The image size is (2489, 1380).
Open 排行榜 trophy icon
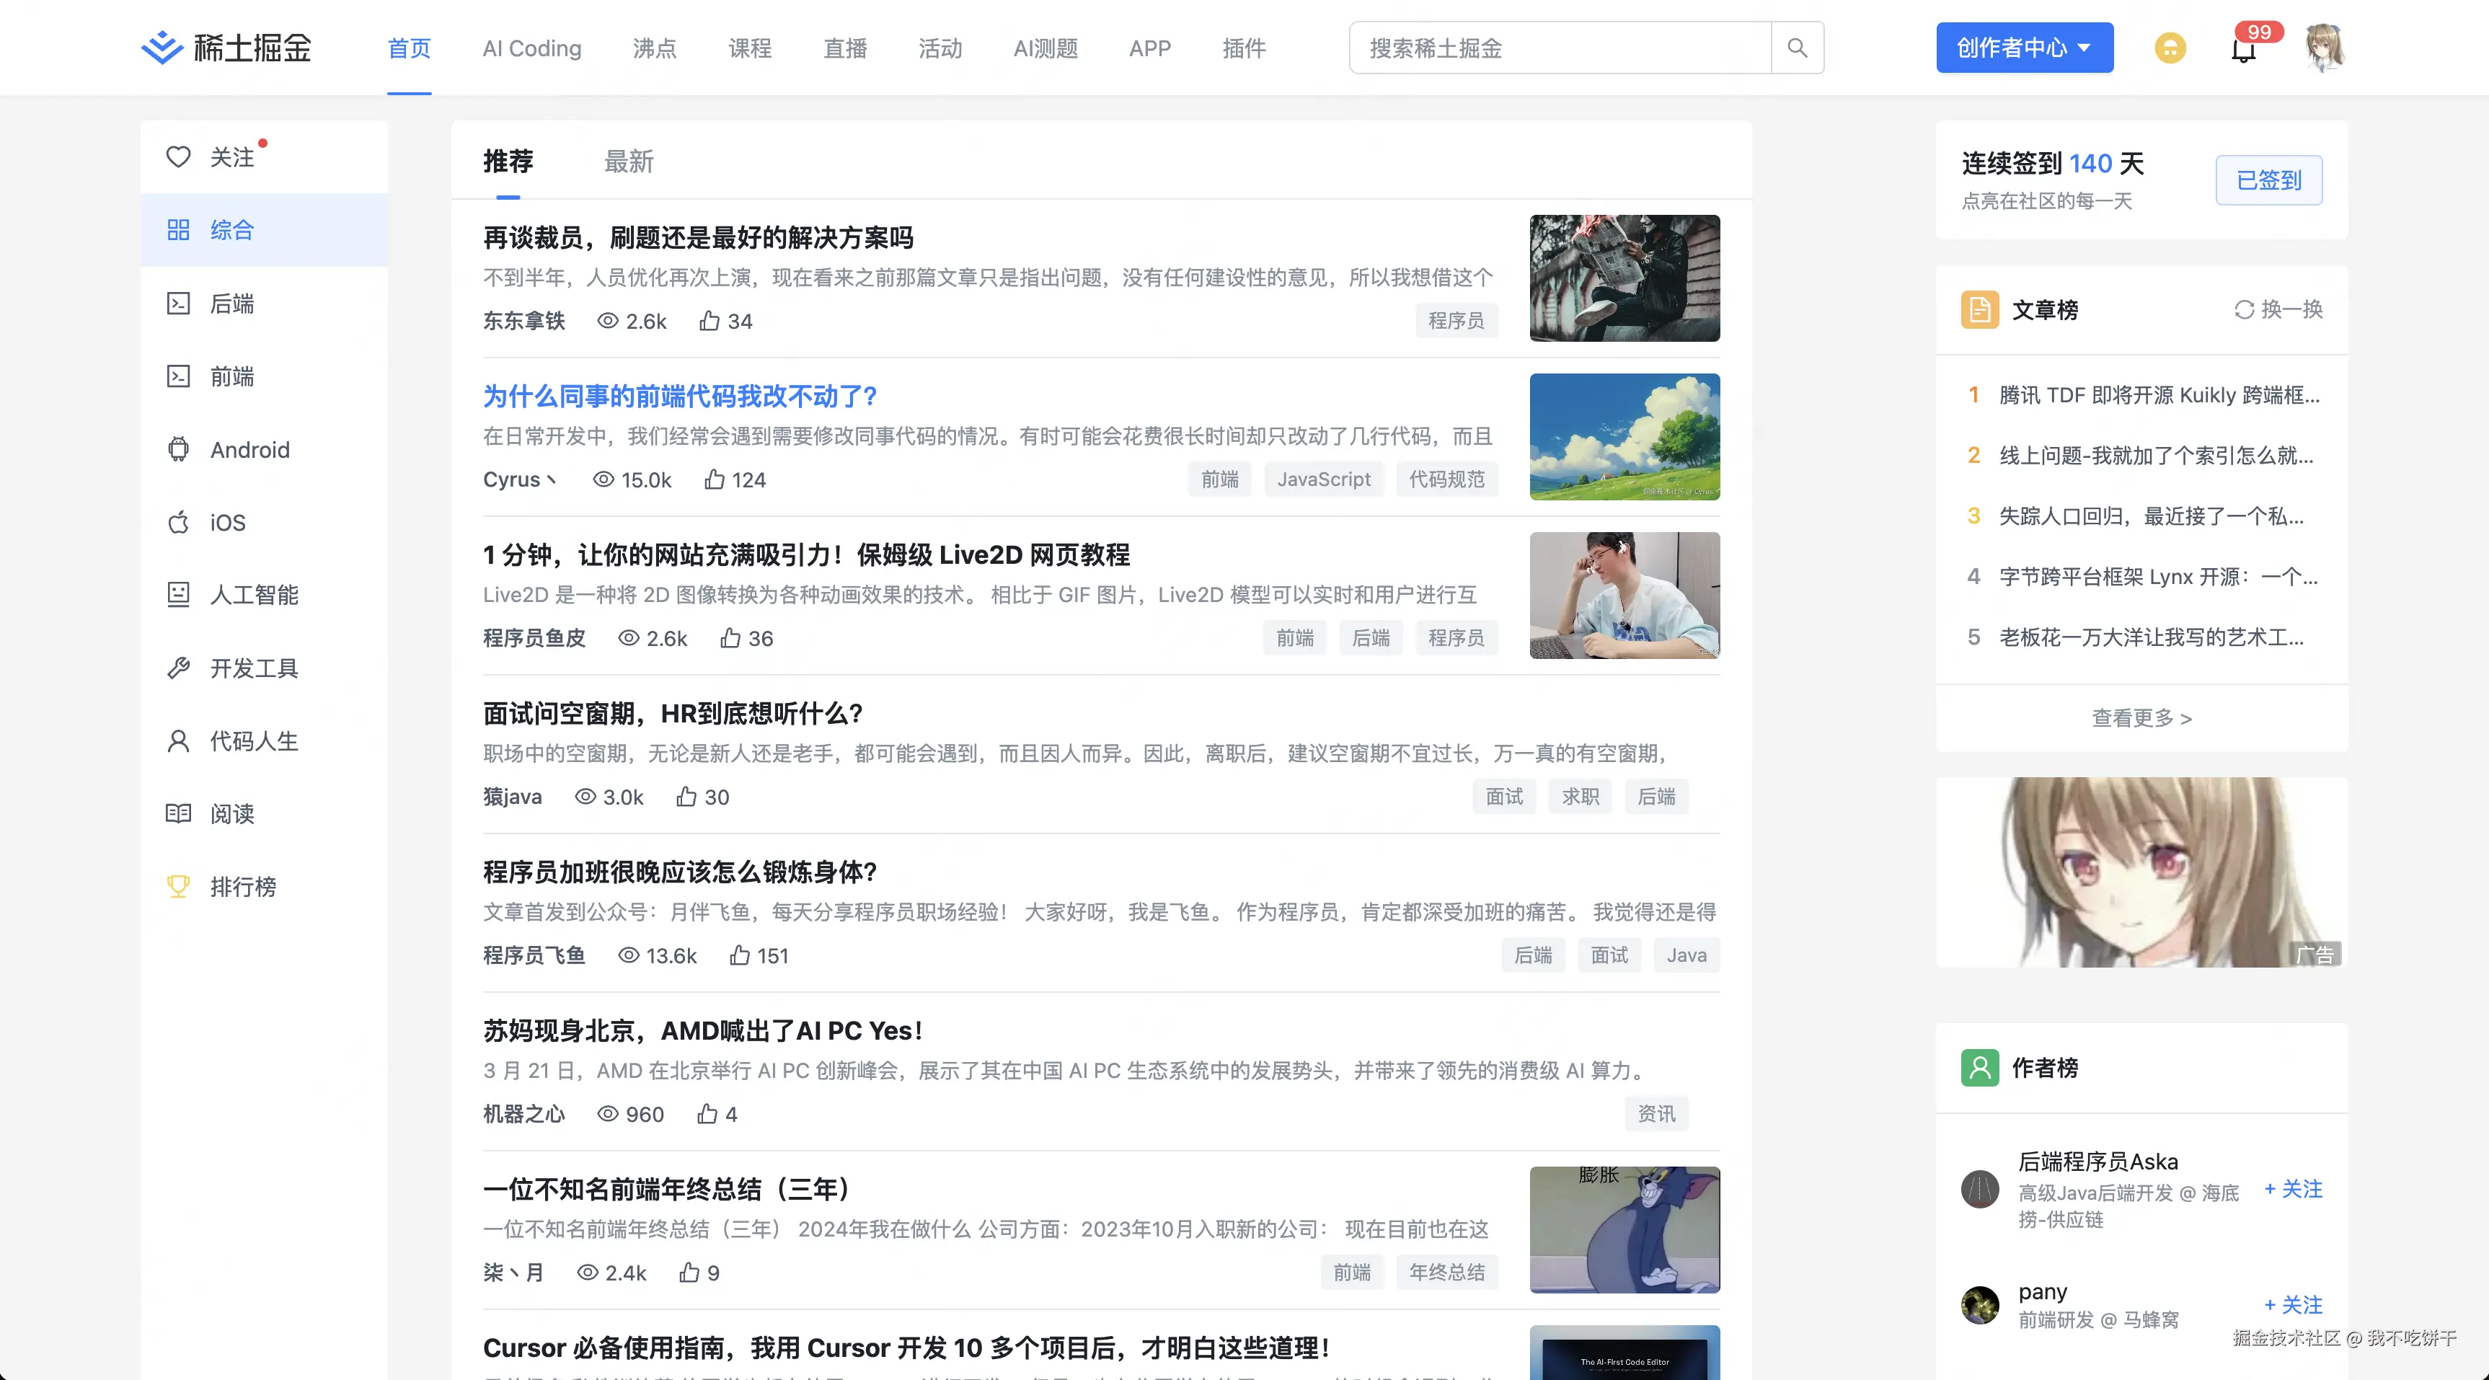click(179, 886)
